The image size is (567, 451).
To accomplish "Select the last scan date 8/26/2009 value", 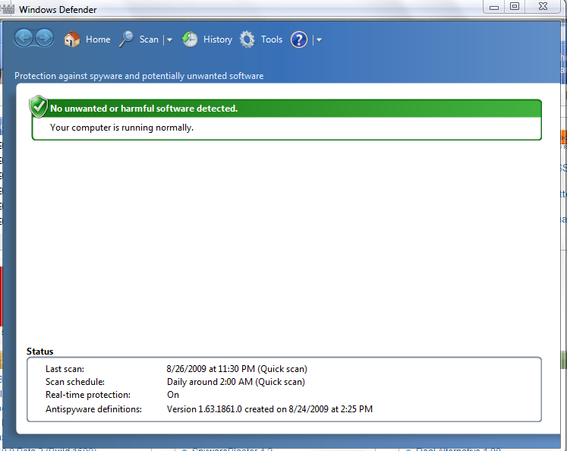I will coord(237,369).
